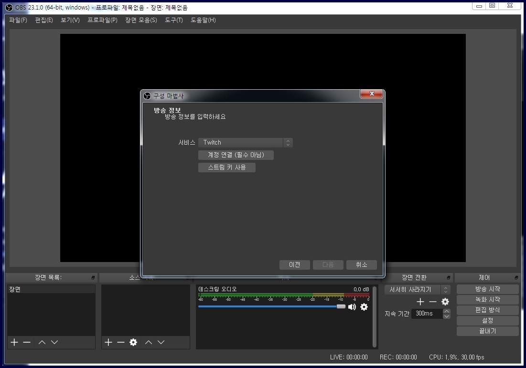The image size is (526, 368).
Task: Open the 프로파일(P) menu
Action: pos(102,20)
